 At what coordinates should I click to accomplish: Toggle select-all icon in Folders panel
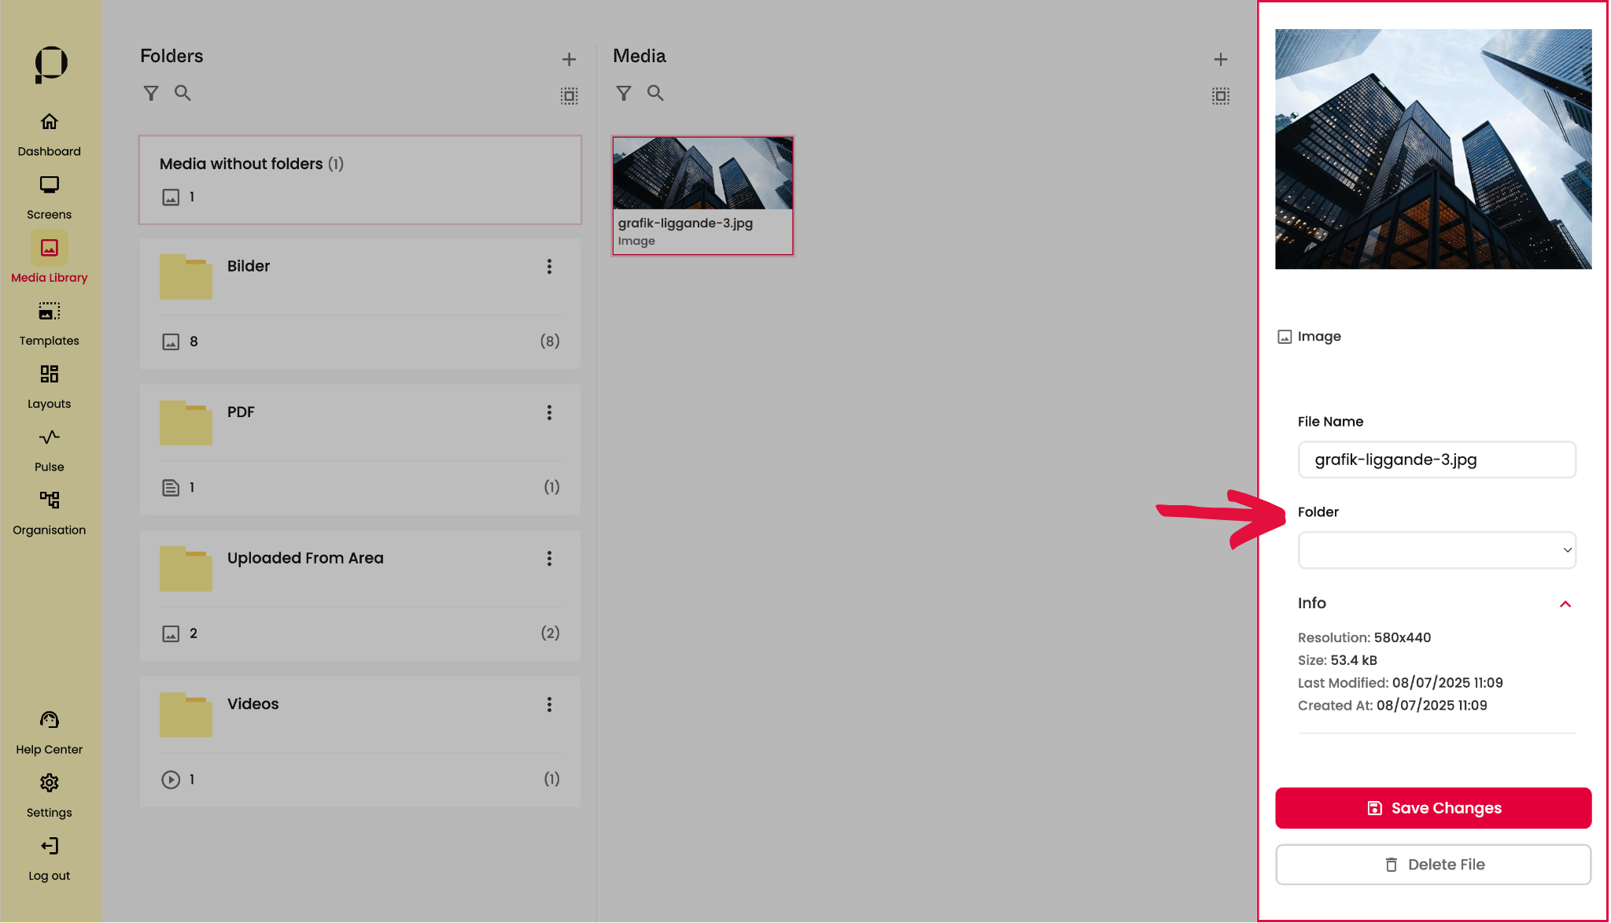(569, 96)
